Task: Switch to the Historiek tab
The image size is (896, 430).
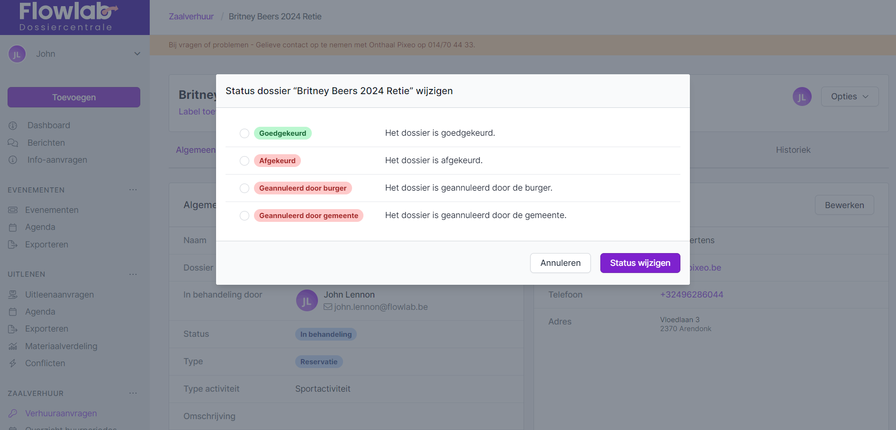Action: (x=793, y=150)
